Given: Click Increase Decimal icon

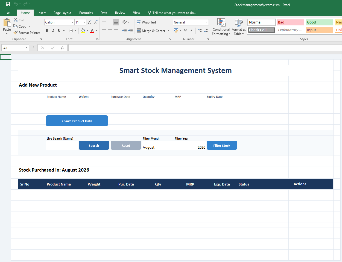Looking at the screenshot, I should pos(200,31).
